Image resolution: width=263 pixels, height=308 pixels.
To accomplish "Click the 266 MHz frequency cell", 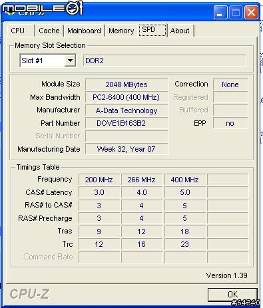I will [x=142, y=180].
